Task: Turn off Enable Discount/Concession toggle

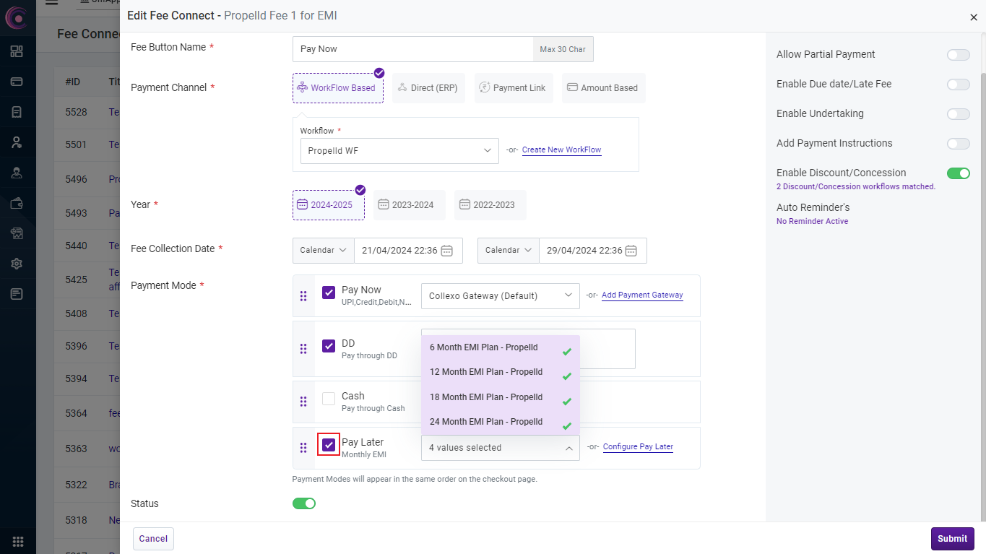Action: click(958, 173)
